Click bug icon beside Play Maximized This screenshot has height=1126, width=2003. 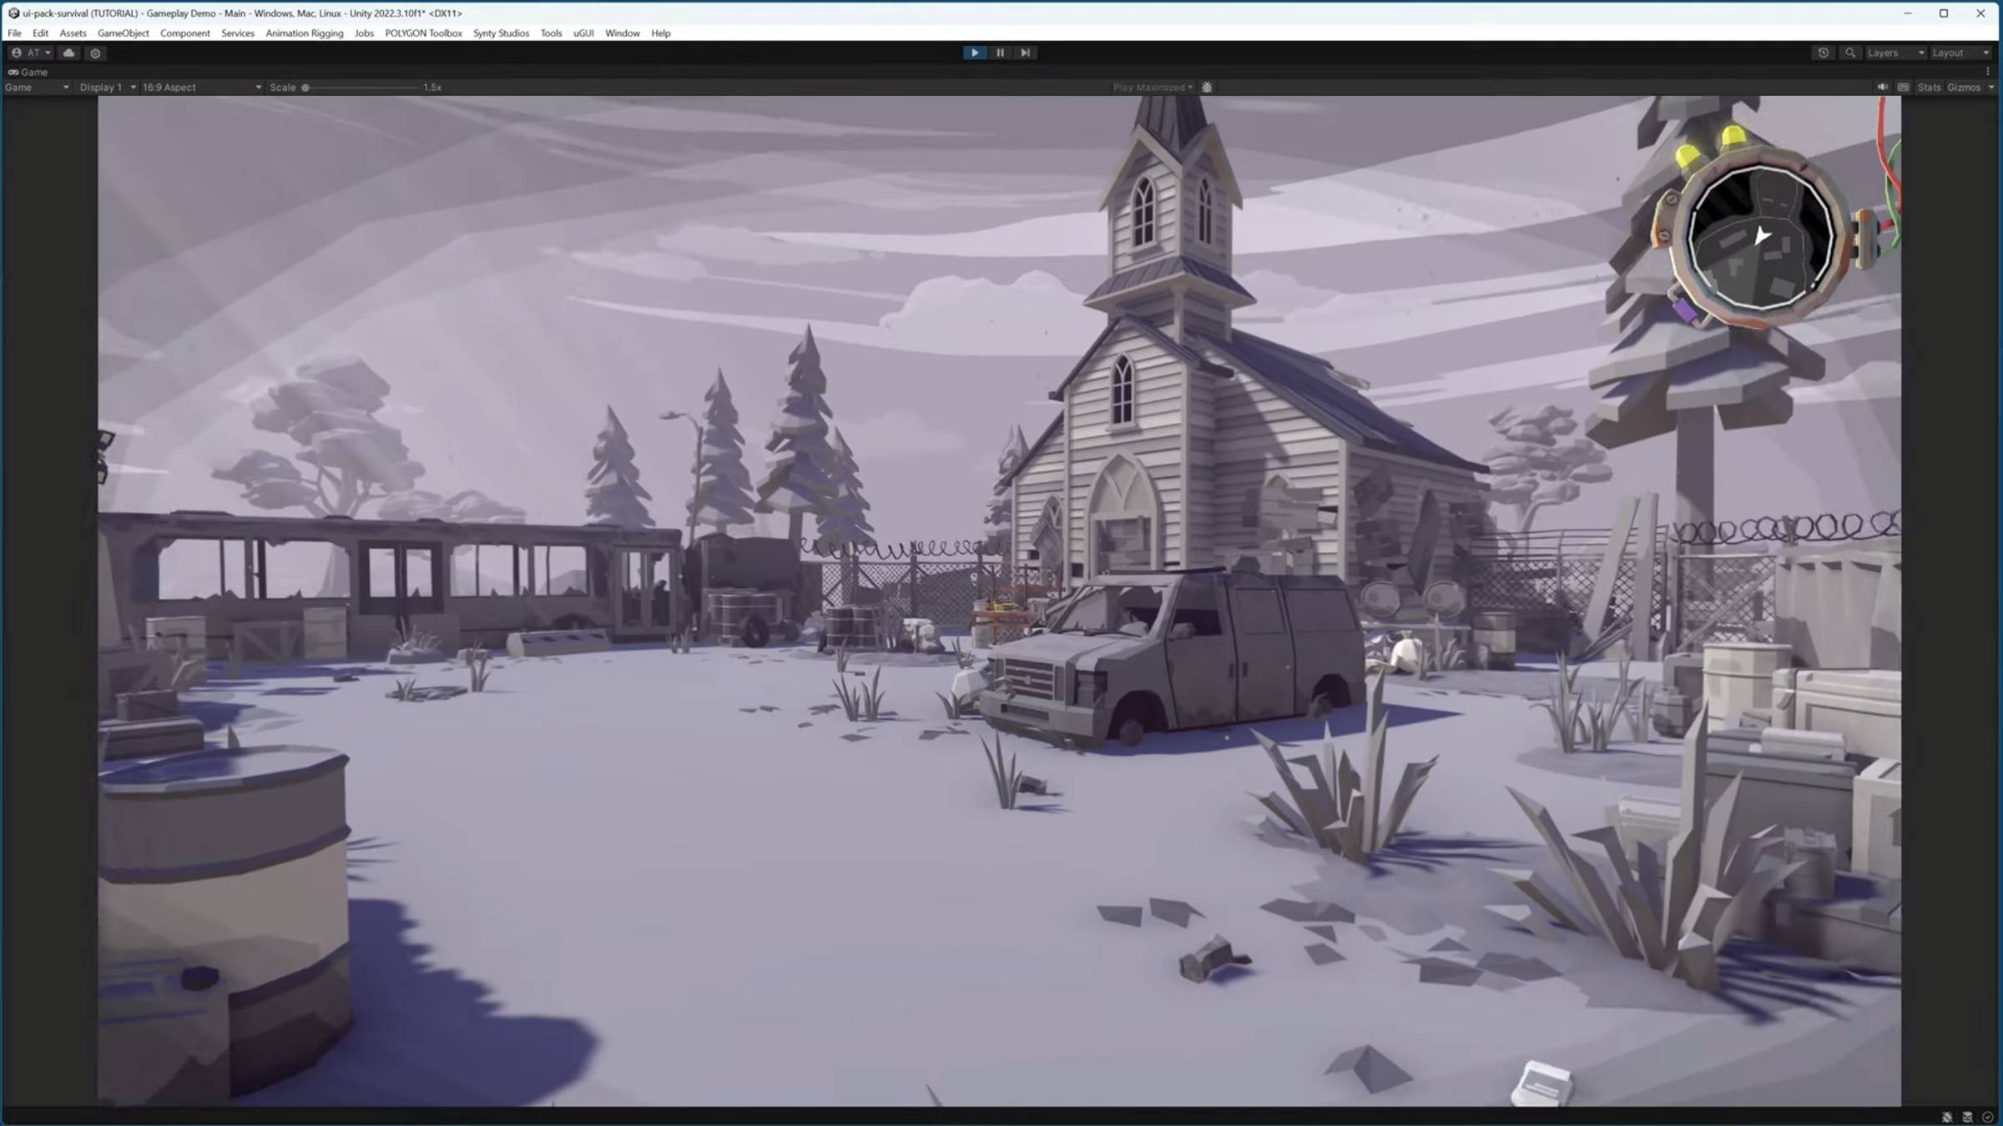(x=1207, y=87)
